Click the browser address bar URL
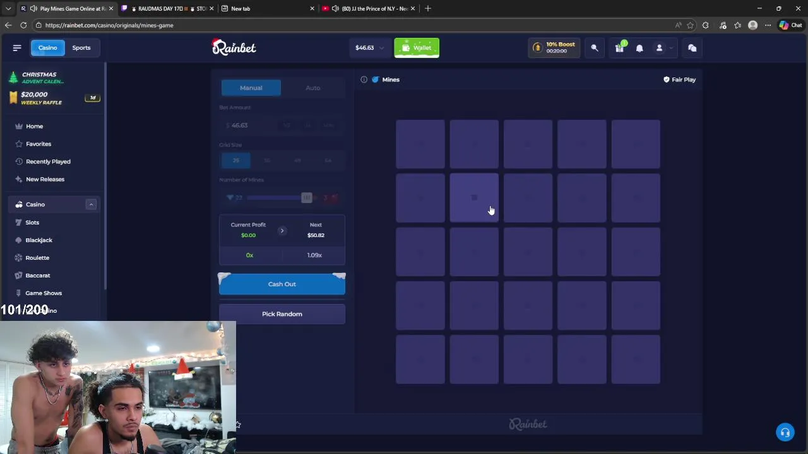 [x=109, y=25]
